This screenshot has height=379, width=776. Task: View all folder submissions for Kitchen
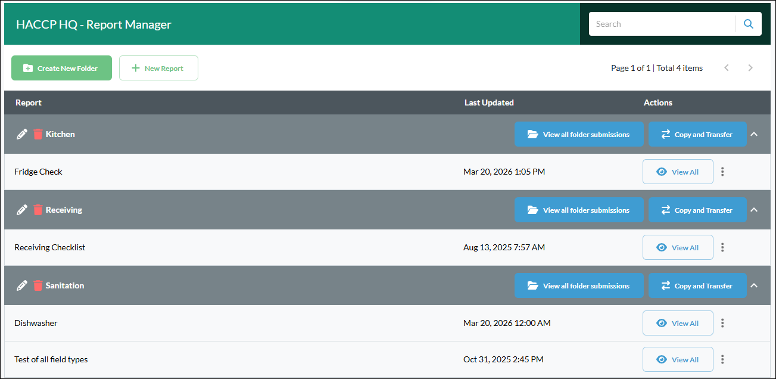579,134
